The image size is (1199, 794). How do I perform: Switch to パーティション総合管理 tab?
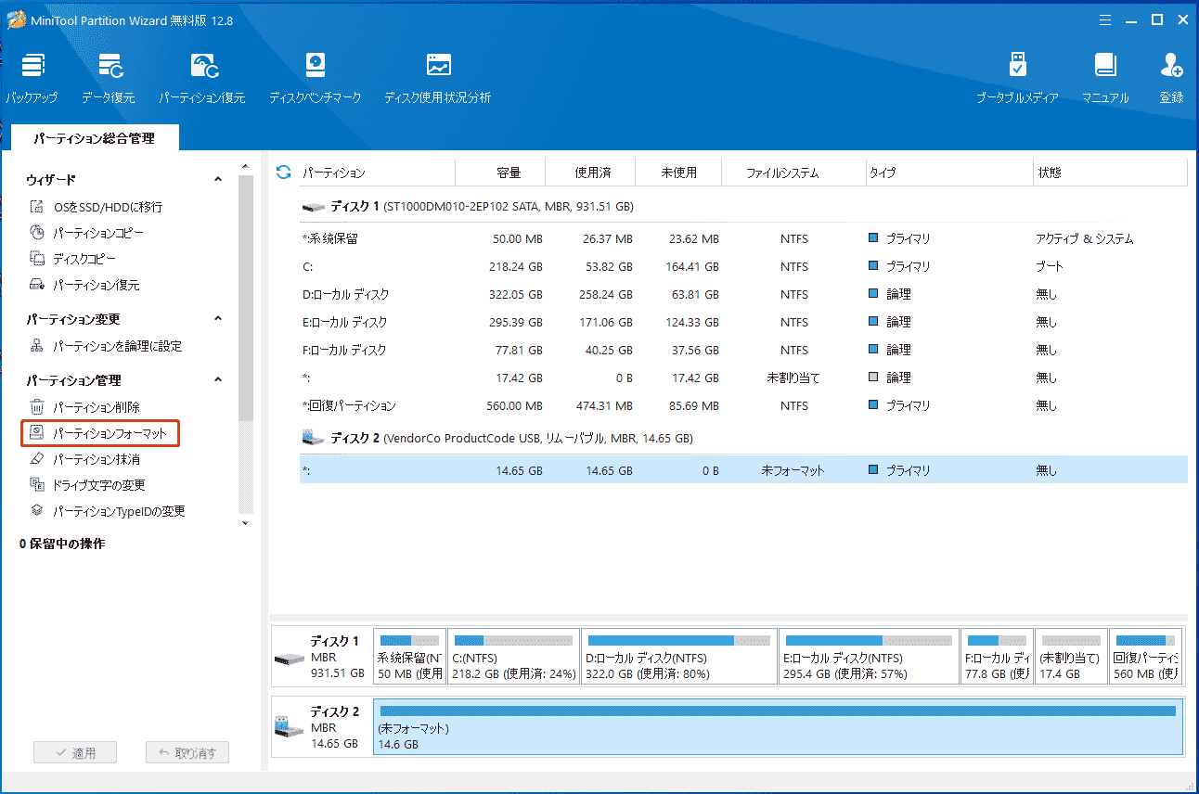94,138
